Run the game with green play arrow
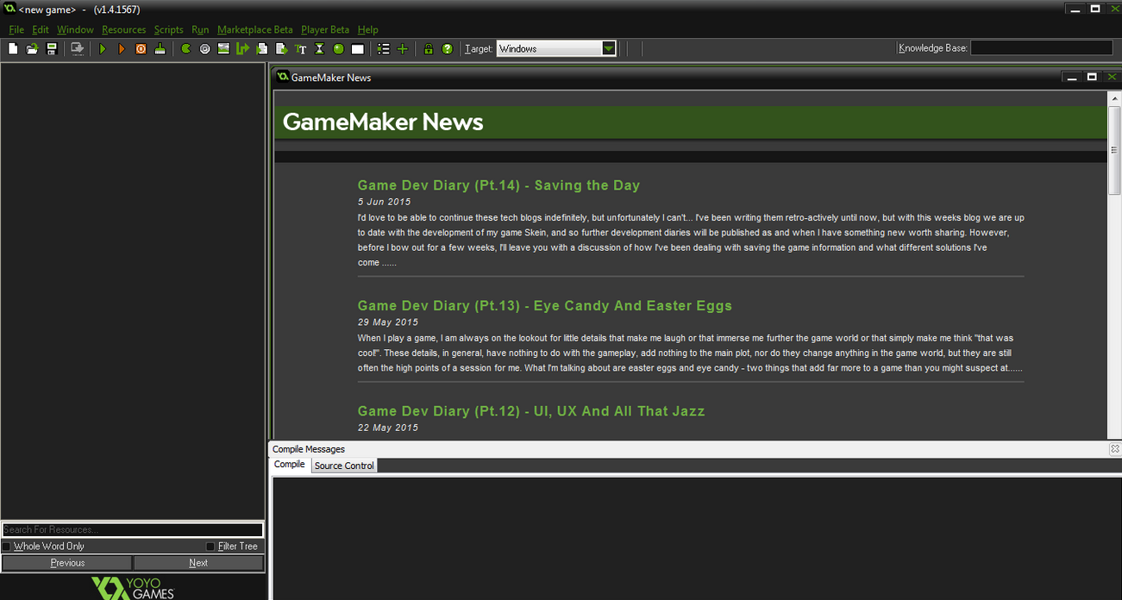1122x600 pixels. (103, 49)
